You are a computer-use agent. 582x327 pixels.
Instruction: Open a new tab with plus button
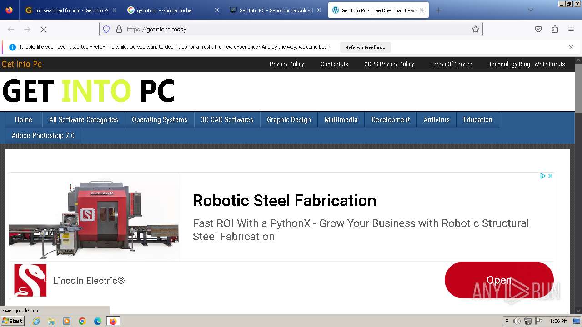point(438,10)
